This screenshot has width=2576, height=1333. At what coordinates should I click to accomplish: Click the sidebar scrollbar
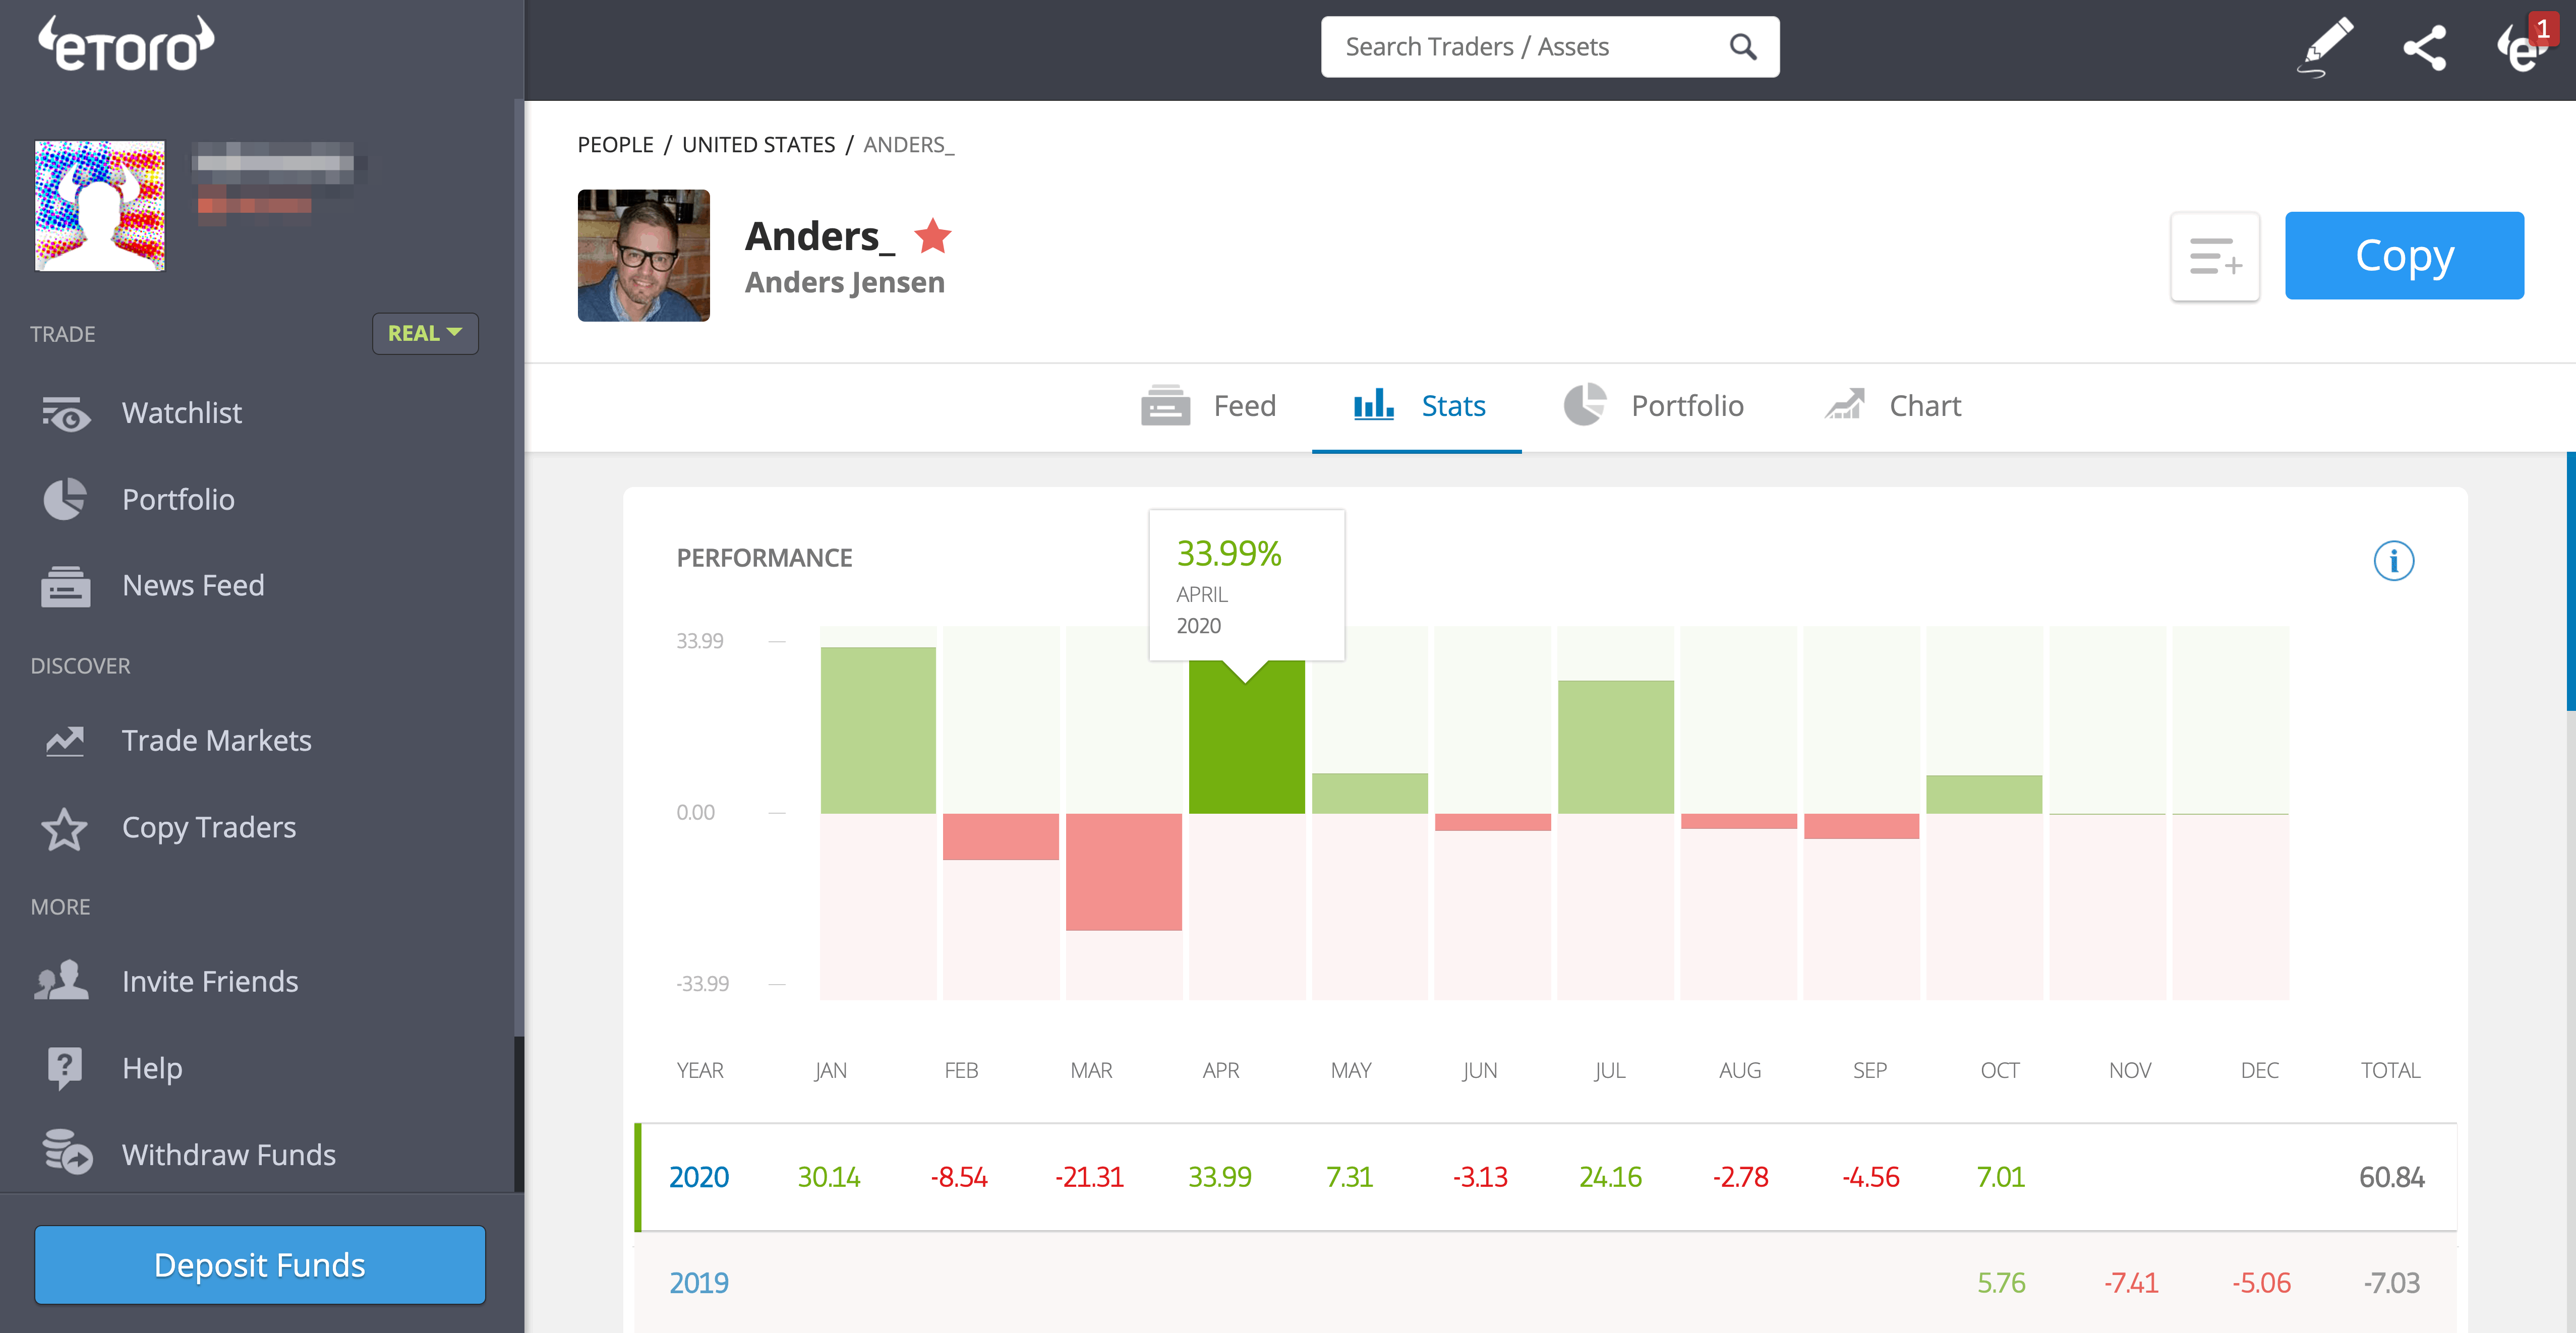518,1114
